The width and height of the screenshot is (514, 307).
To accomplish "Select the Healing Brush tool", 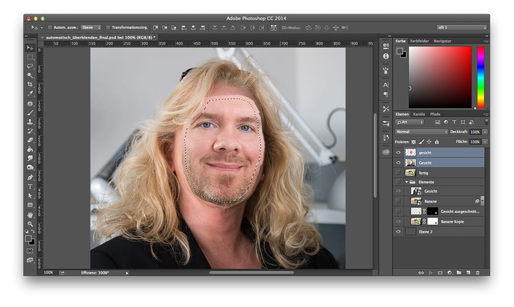I will click(x=30, y=104).
